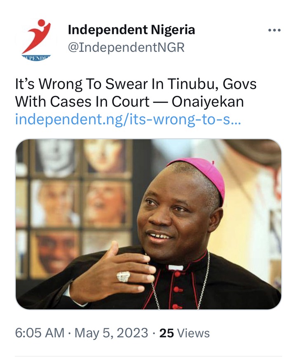Open the 6:05 AM timestamp
This screenshot has width=297, height=359.
40,333
